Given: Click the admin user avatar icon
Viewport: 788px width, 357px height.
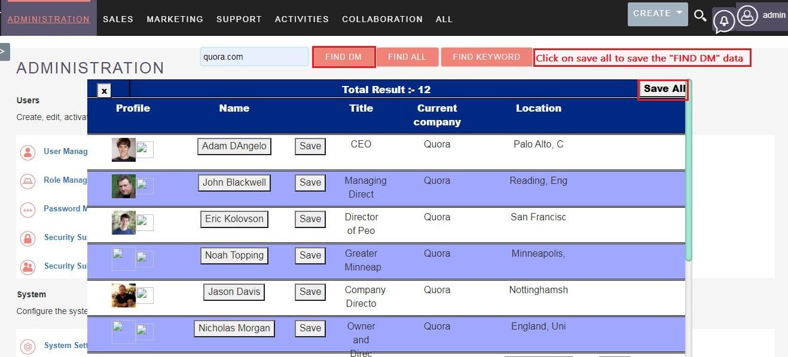Looking at the screenshot, I should (x=747, y=16).
